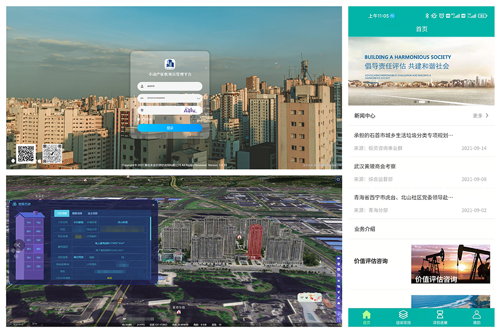Collapse building panel with left arrow circle
The width and height of the screenshot is (502, 333).
19,245
